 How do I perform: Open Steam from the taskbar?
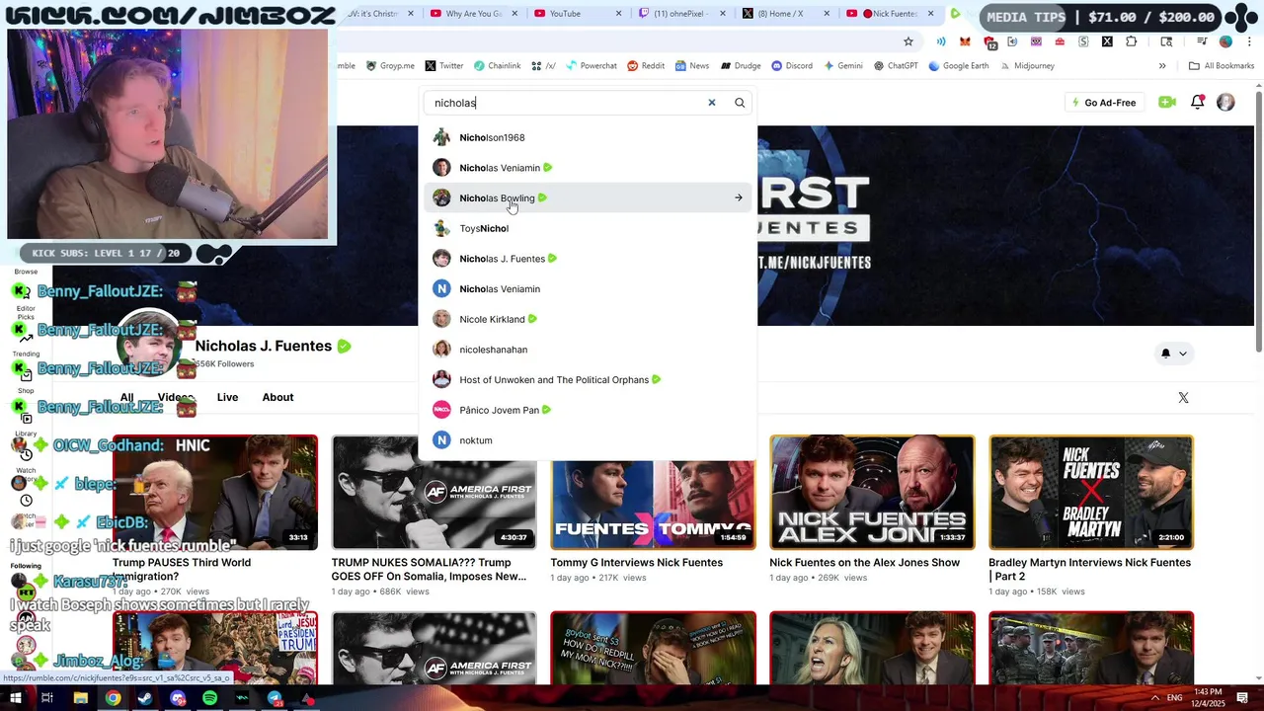tap(145, 698)
